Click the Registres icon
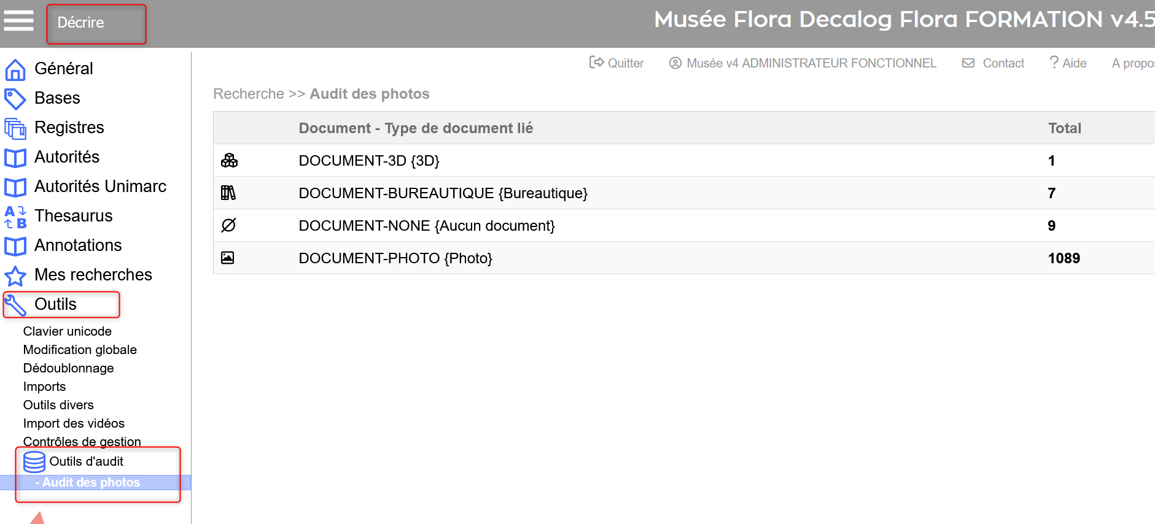This screenshot has width=1155, height=524. (15, 128)
